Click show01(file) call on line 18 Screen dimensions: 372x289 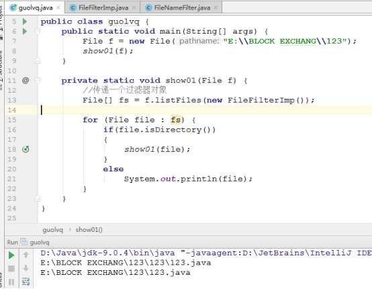tap(157, 149)
